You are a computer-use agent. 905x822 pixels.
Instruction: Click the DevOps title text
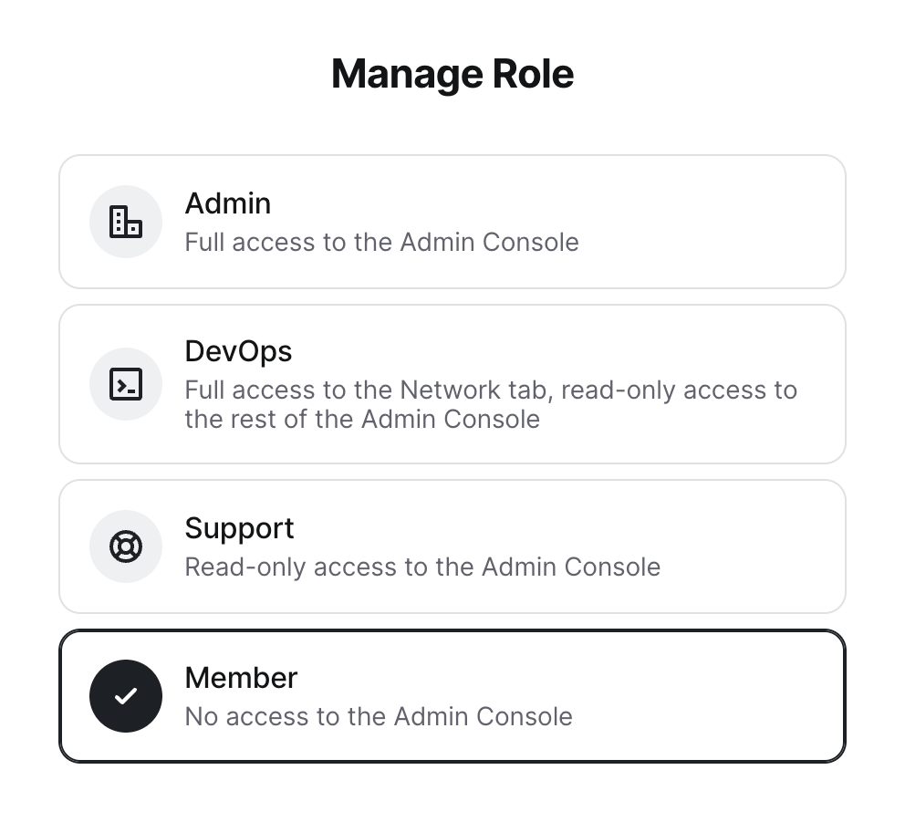238,351
